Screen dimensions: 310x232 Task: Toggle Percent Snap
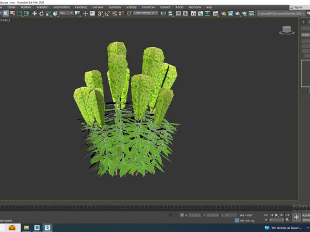pos(114,14)
